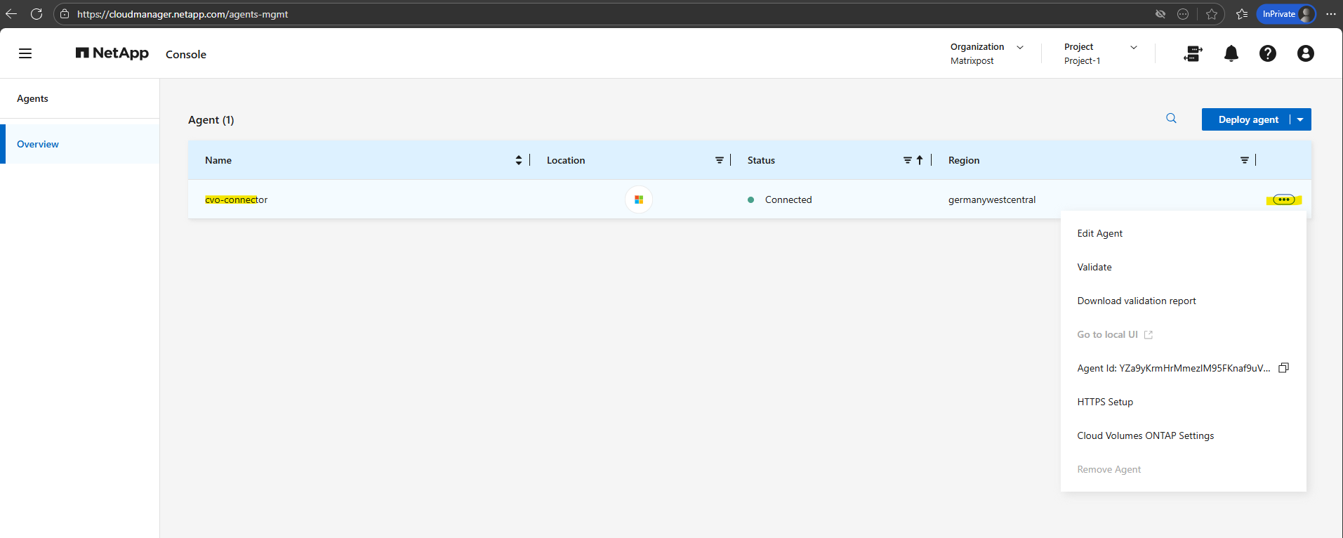Open the notifications bell

1231,53
